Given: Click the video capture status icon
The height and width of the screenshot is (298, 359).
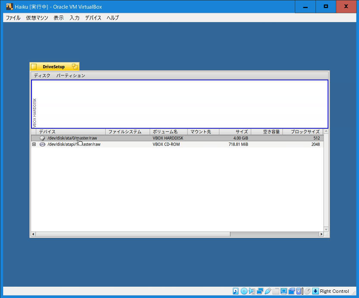Looking at the screenshot, I should (291, 291).
